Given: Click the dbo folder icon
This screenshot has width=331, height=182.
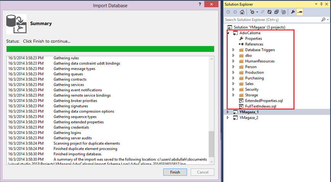Looking at the screenshot, I should (241, 56).
